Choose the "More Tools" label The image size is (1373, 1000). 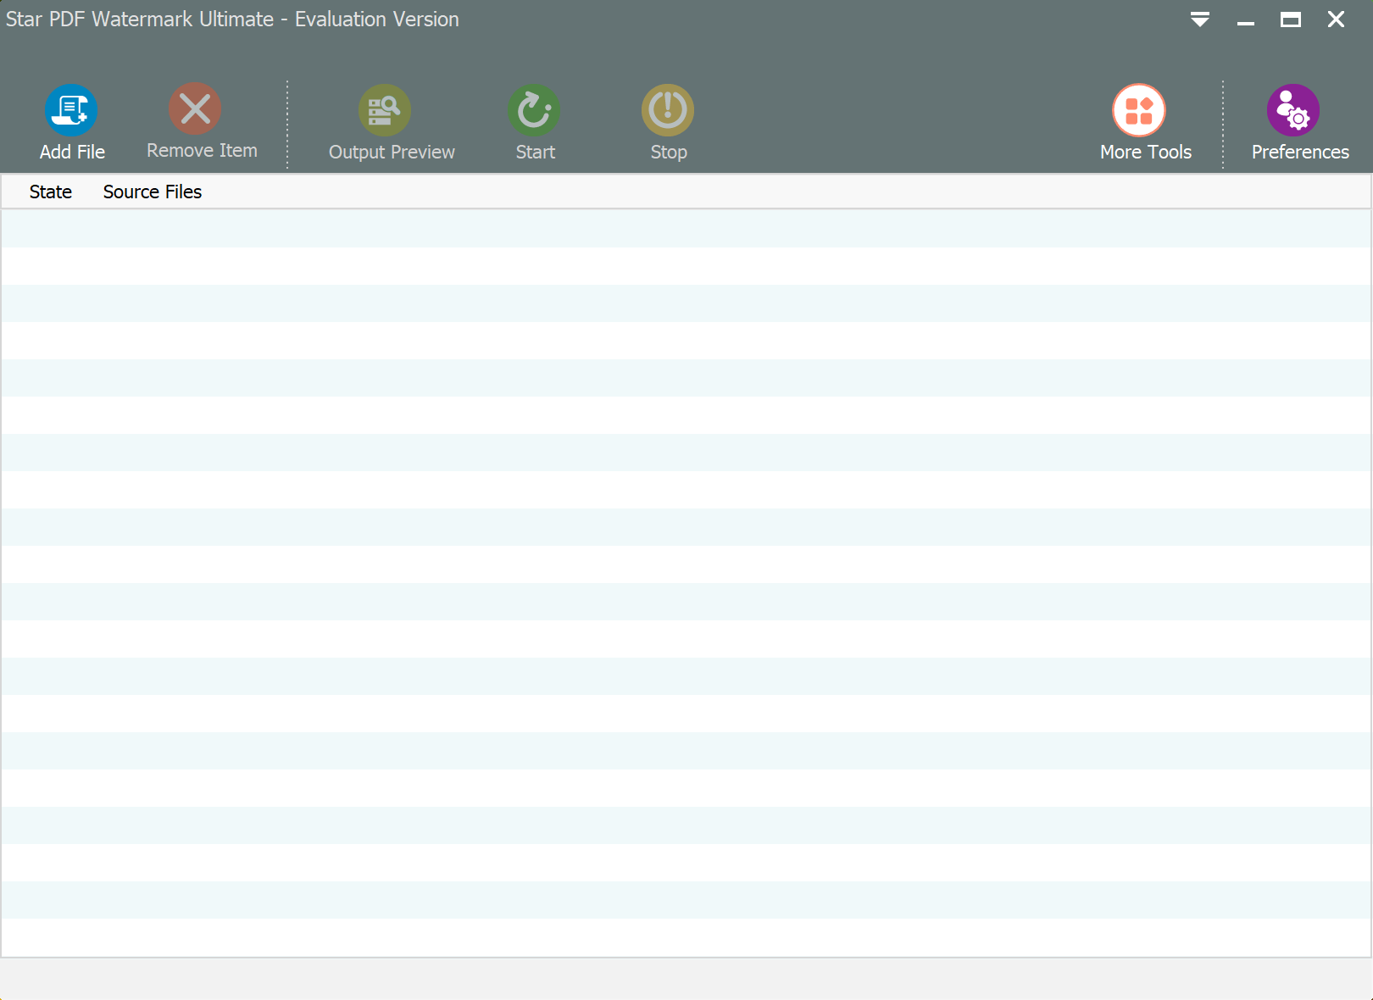tap(1145, 153)
